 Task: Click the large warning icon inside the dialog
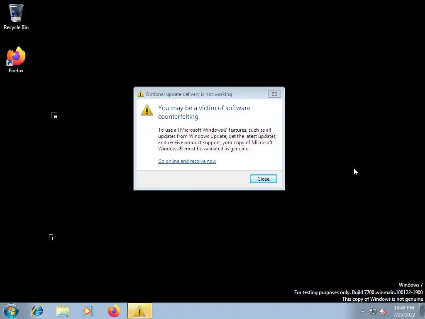(x=147, y=110)
